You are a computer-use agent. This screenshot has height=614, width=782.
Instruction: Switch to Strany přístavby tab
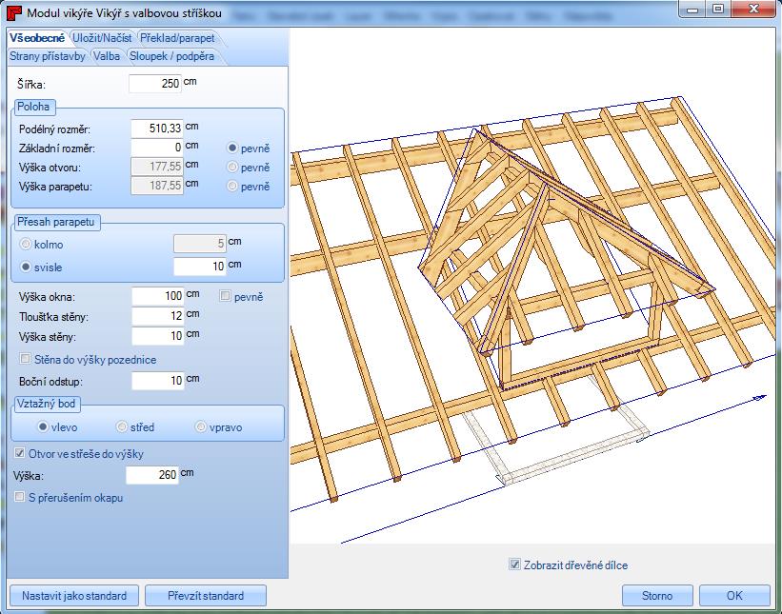click(48, 56)
